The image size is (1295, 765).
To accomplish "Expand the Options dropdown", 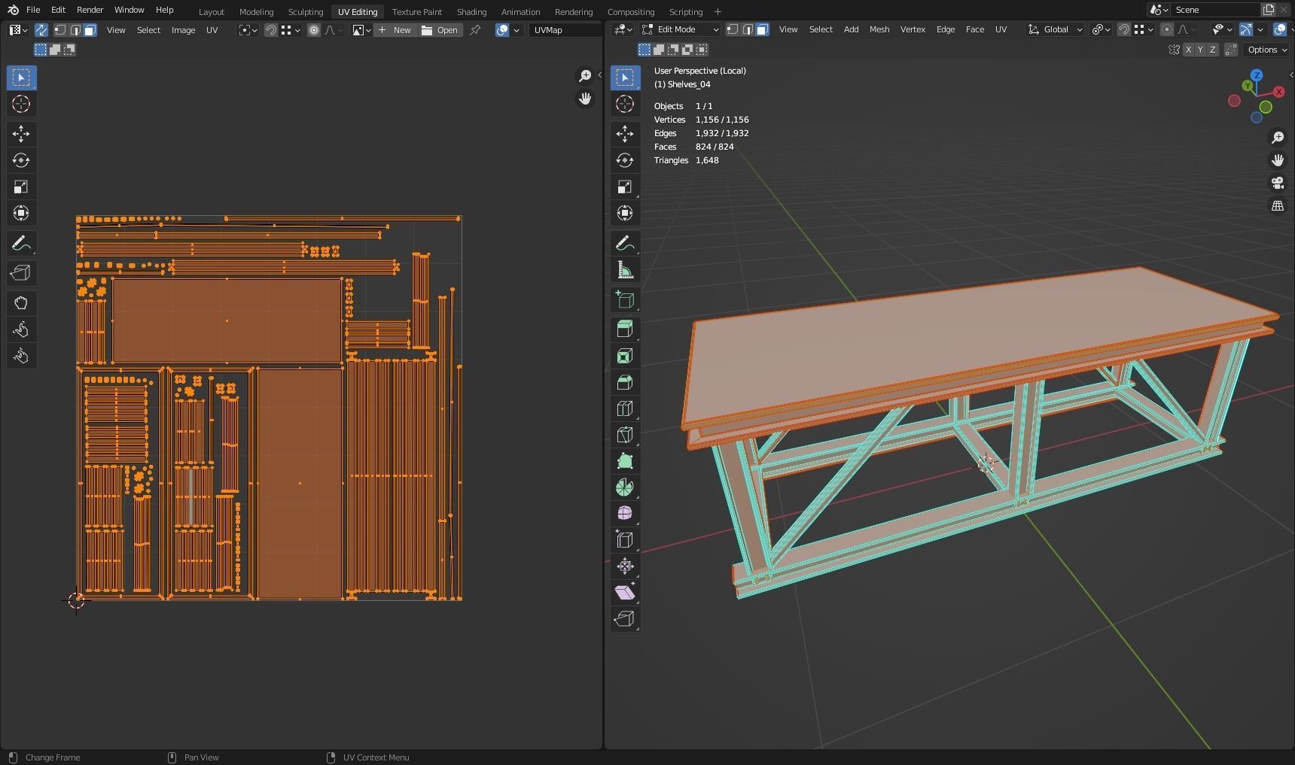I will (1266, 50).
